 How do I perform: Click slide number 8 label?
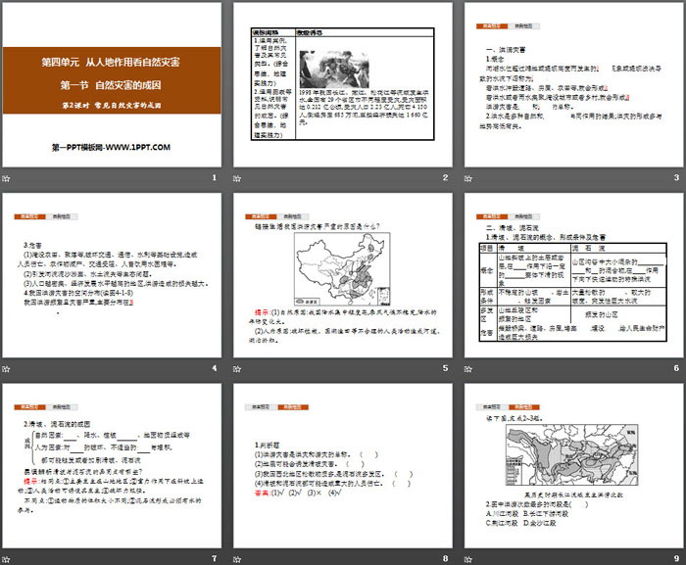tap(445, 558)
